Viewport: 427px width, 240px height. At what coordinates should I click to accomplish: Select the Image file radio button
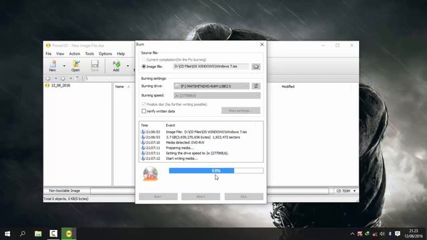click(144, 67)
